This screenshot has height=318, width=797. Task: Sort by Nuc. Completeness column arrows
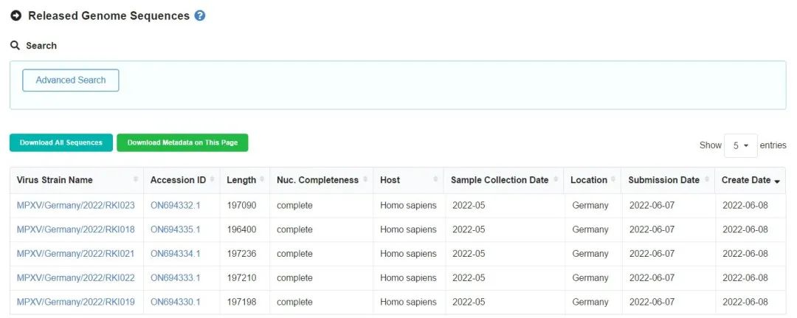coord(365,180)
